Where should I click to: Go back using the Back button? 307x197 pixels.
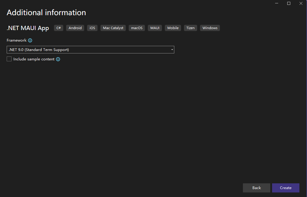tap(257, 188)
